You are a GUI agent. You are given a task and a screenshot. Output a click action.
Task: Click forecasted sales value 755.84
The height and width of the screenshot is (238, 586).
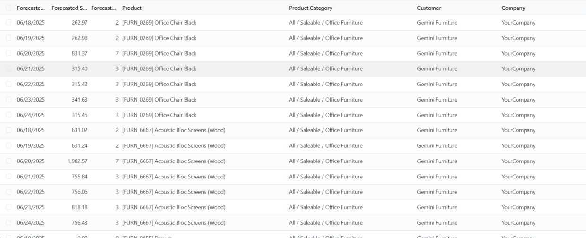79,177
